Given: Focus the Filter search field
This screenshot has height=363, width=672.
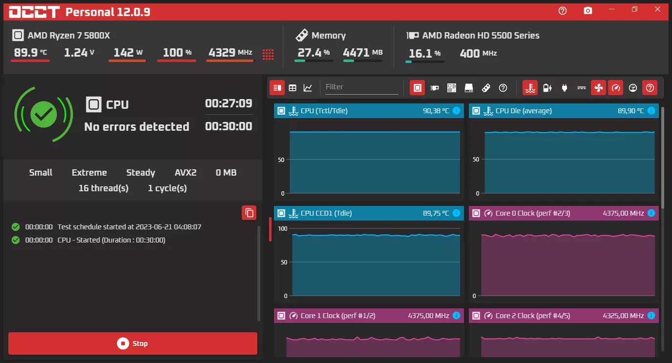Looking at the screenshot, I should click(x=362, y=87).
